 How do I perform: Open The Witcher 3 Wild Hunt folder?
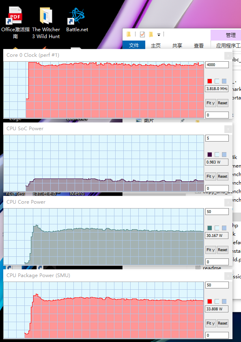pos(46,23)
